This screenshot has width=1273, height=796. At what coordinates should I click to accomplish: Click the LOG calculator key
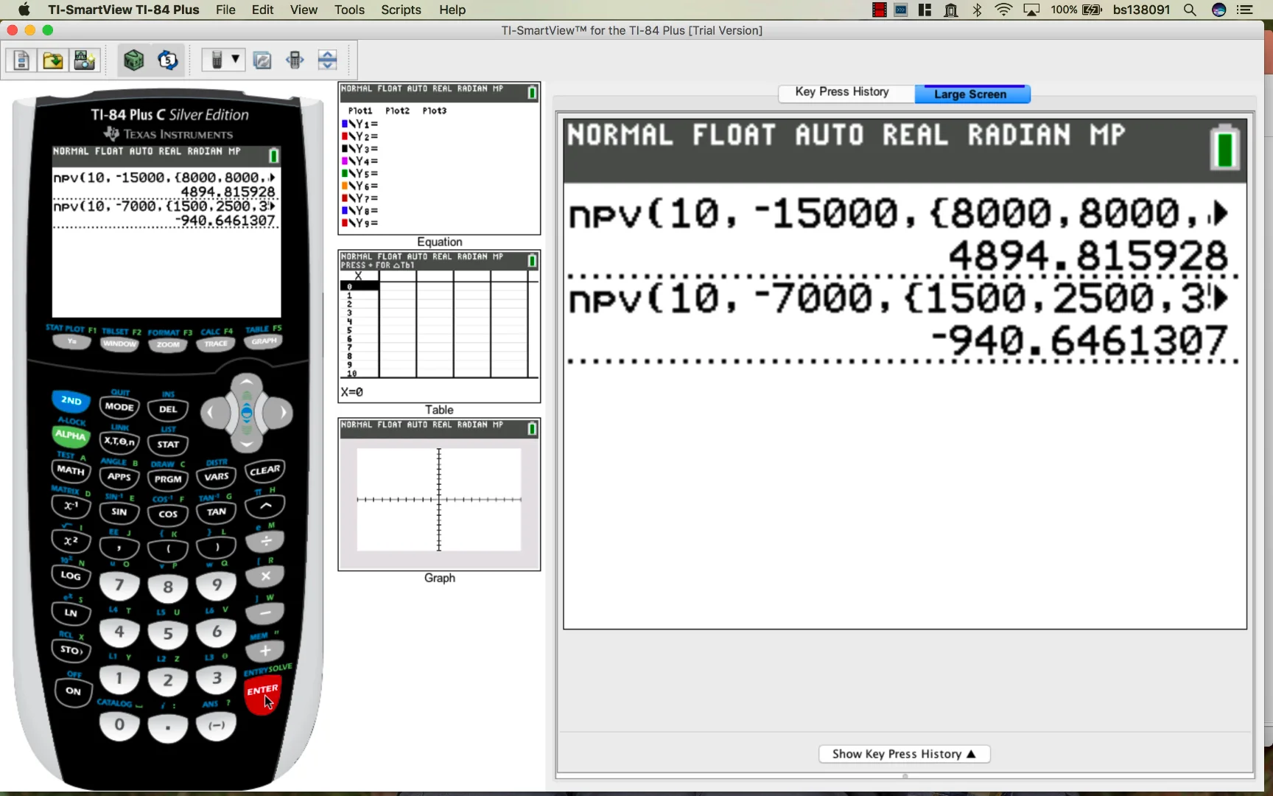tap(71, 576)
